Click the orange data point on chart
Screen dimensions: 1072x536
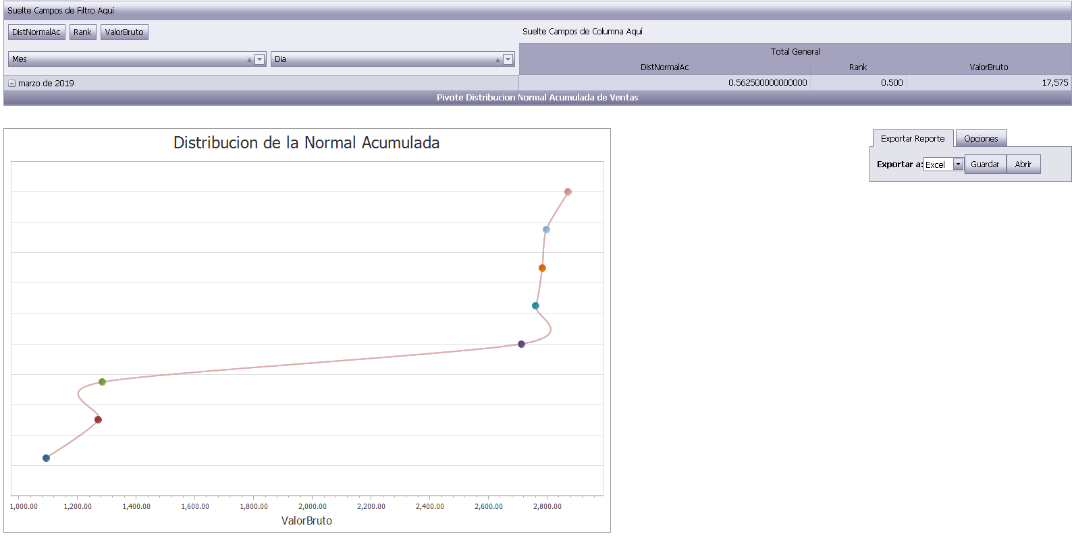542,268
